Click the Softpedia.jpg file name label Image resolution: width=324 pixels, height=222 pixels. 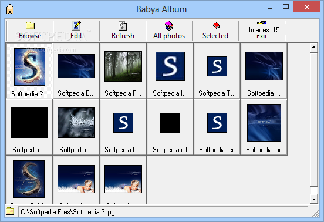264,150
